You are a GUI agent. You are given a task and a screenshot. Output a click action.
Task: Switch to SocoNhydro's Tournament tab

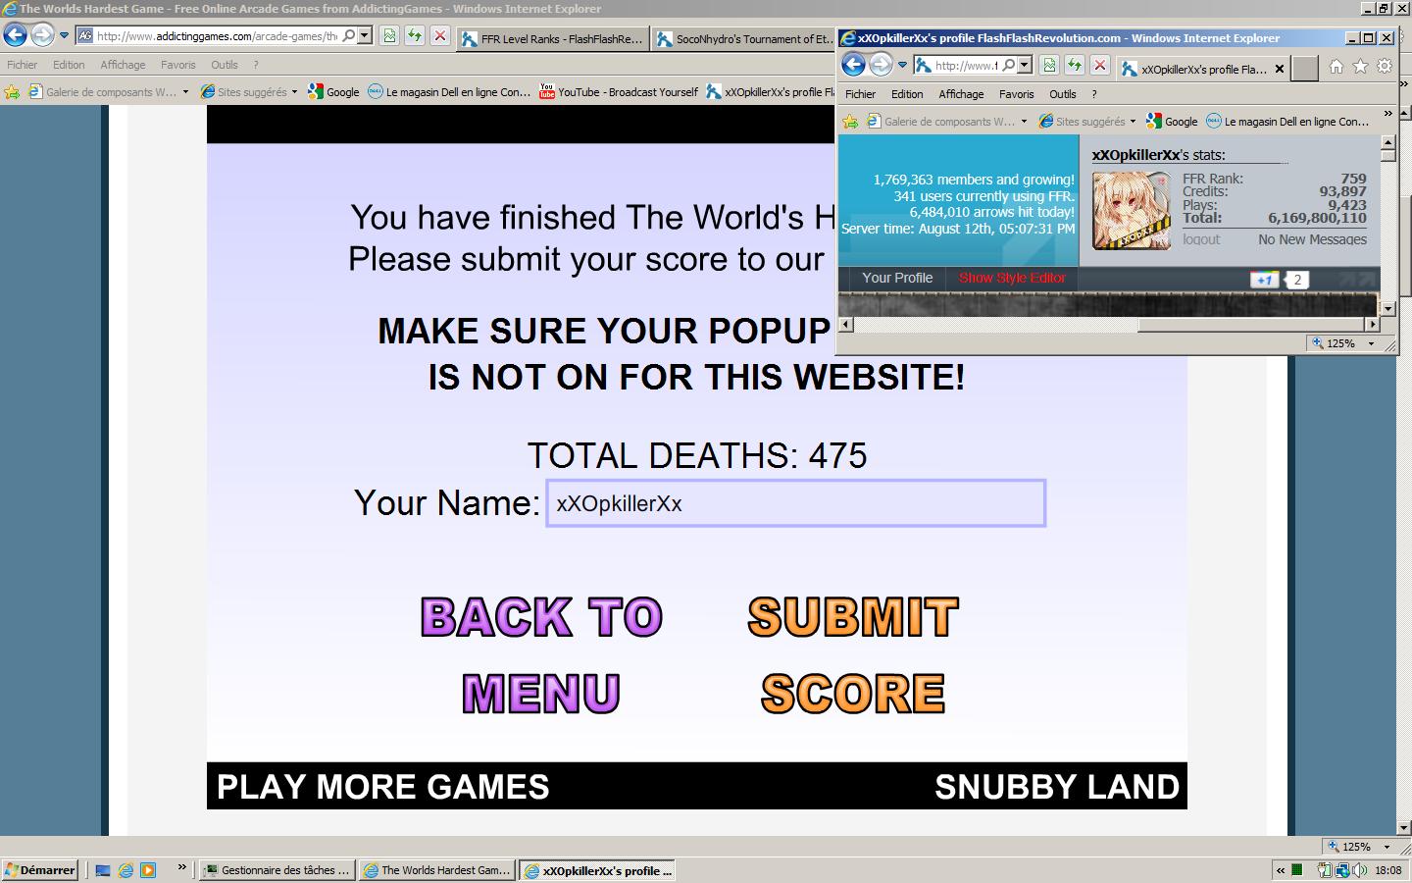click(x=744, y=39)
